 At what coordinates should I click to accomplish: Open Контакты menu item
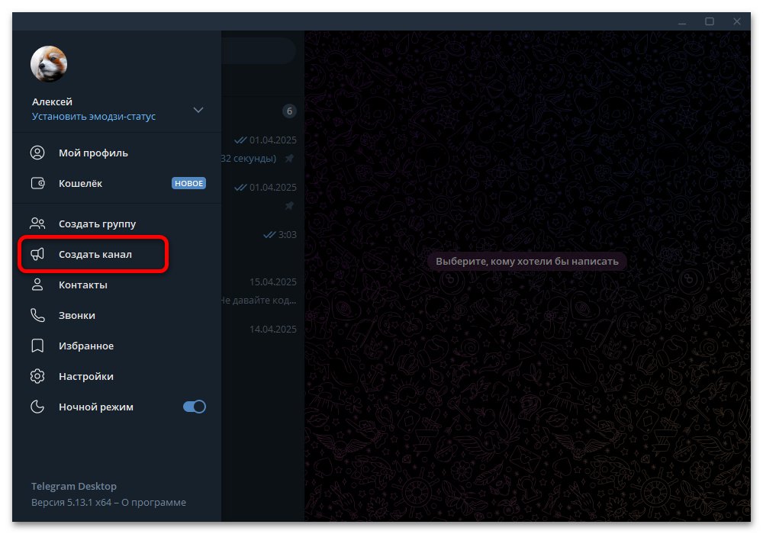[x=117, y=285]
